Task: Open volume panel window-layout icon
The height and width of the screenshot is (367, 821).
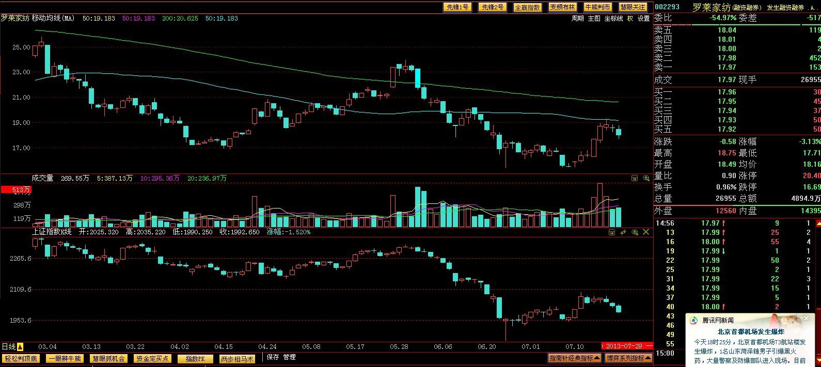Action: pyautogui.click(x=635, y=178)
